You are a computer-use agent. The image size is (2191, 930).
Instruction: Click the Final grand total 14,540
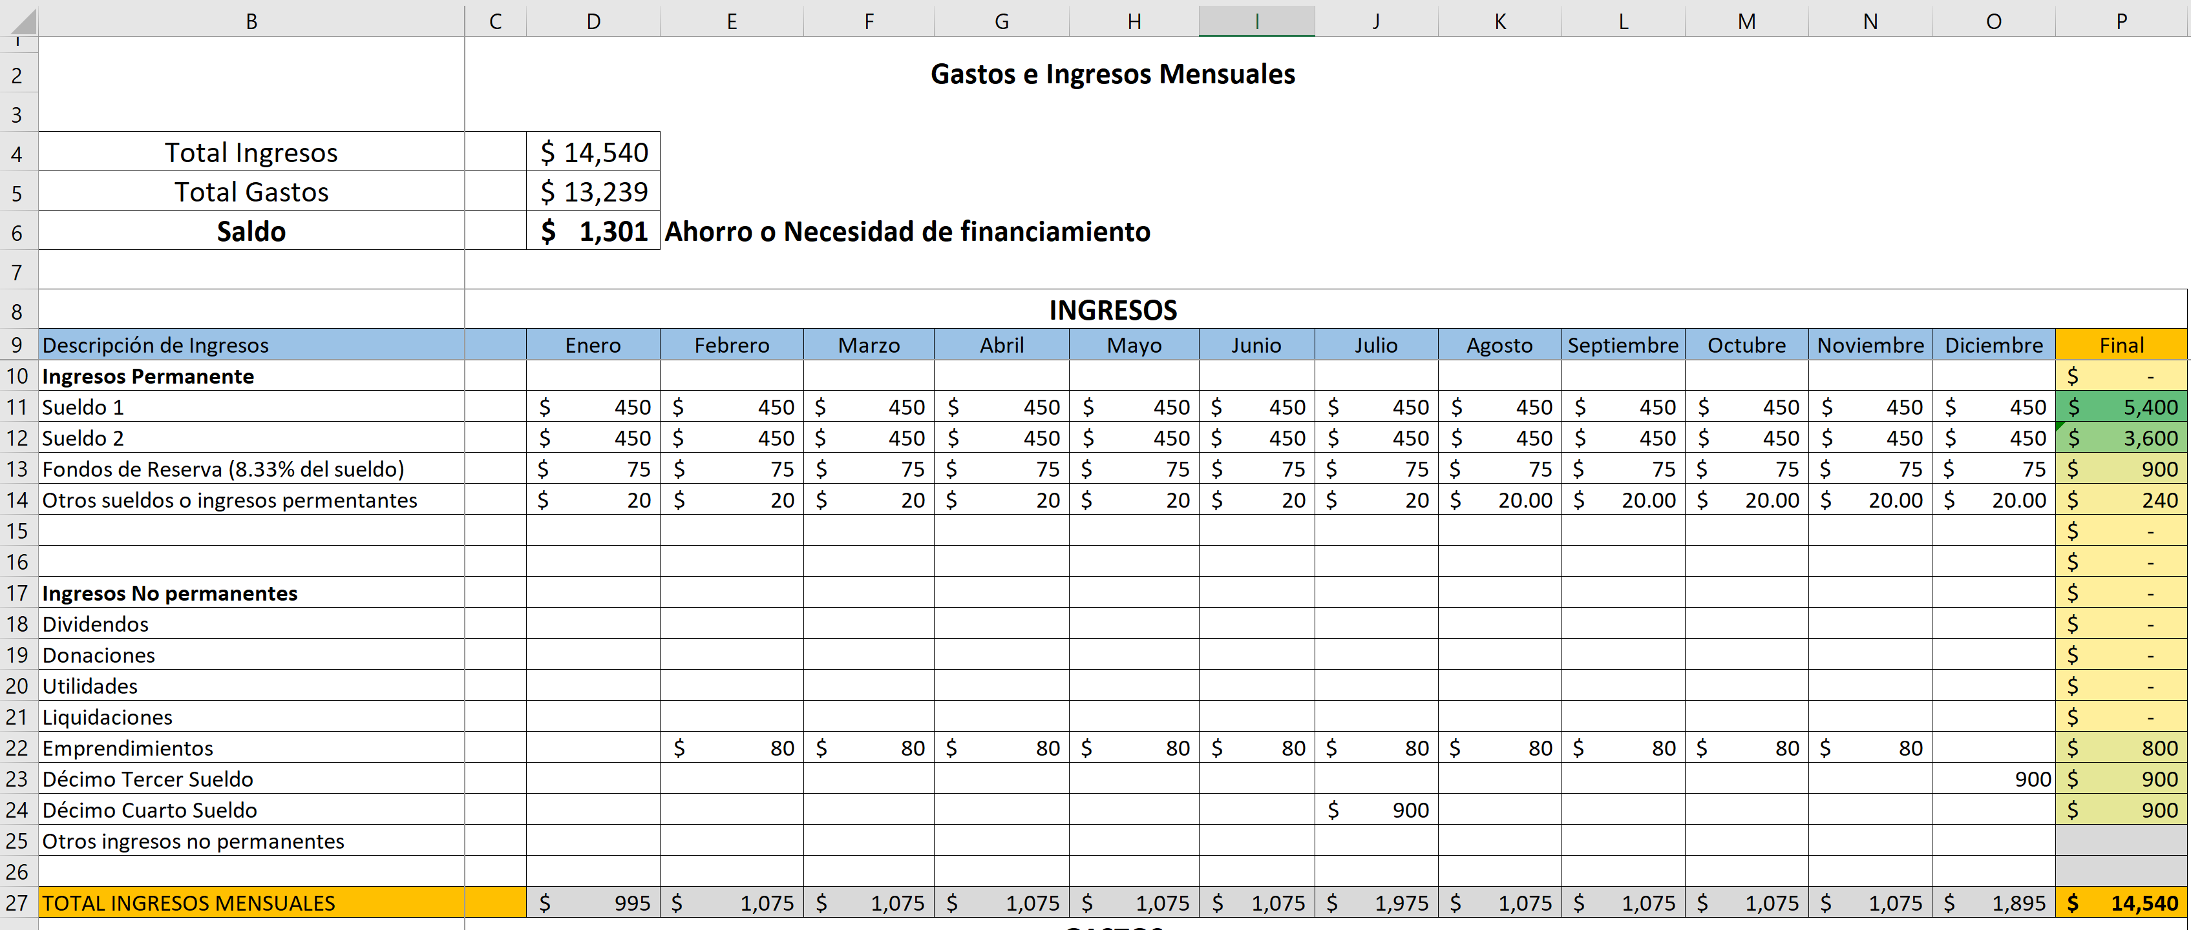[2121, 903]
